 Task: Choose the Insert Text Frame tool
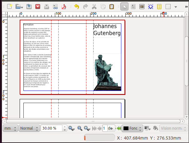pyautogui.click(x=133, y=7)
